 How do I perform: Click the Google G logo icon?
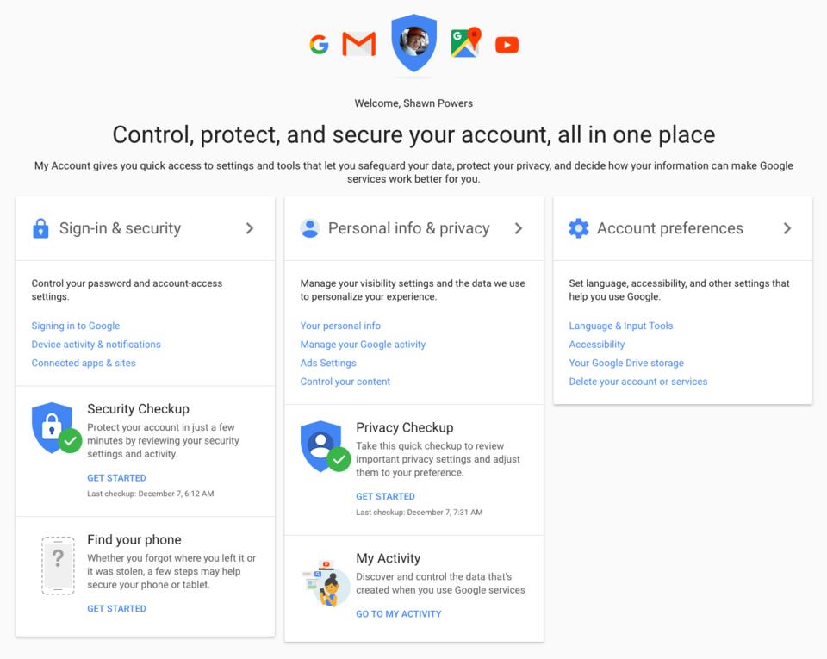click(319, 44)
